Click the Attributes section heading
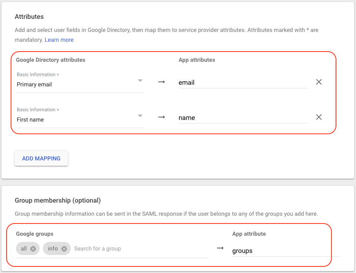 point(29,17)
